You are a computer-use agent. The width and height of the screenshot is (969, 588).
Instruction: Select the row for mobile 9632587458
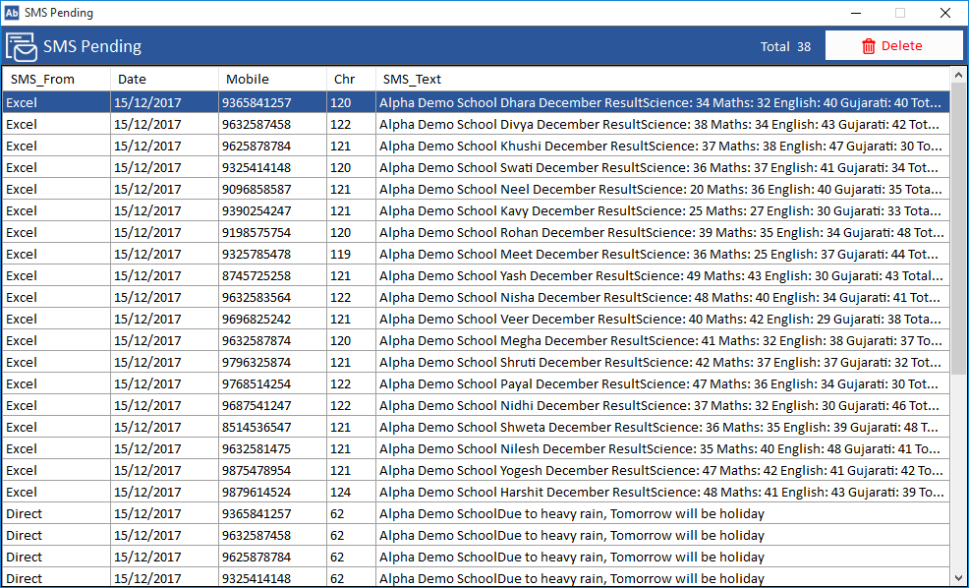(x=256, y=125)
